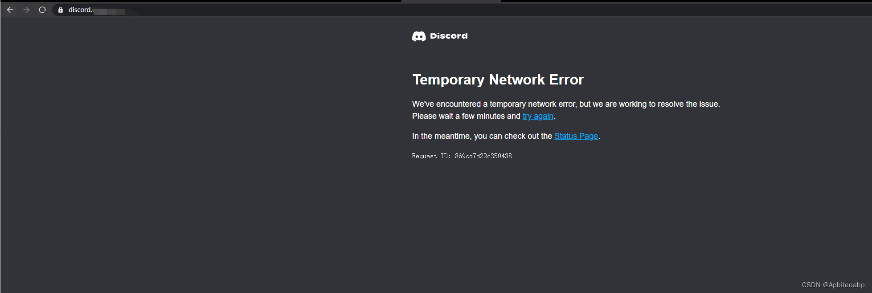Click the "Please wait a few minutes and" text
This screenshot has height=293, width=872.
466,116
